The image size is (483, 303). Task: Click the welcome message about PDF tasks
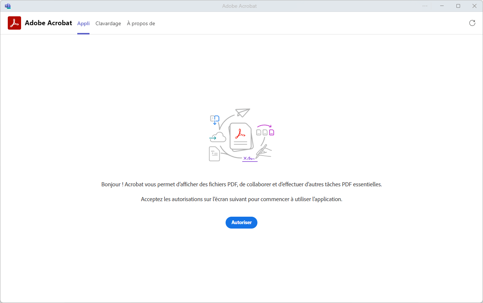(x=241, y=184)
